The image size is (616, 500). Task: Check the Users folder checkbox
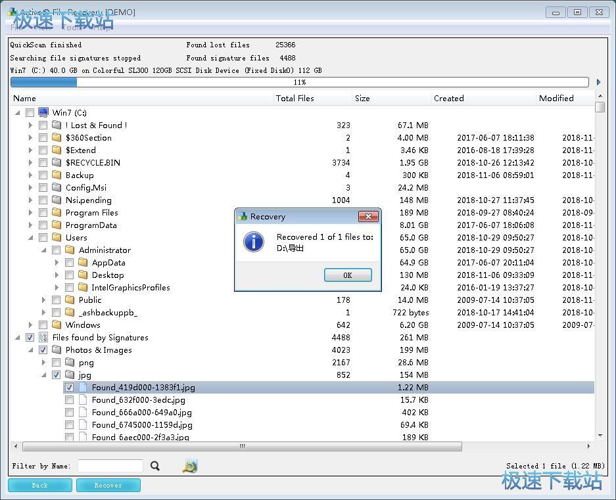click(x=43, y=237)
